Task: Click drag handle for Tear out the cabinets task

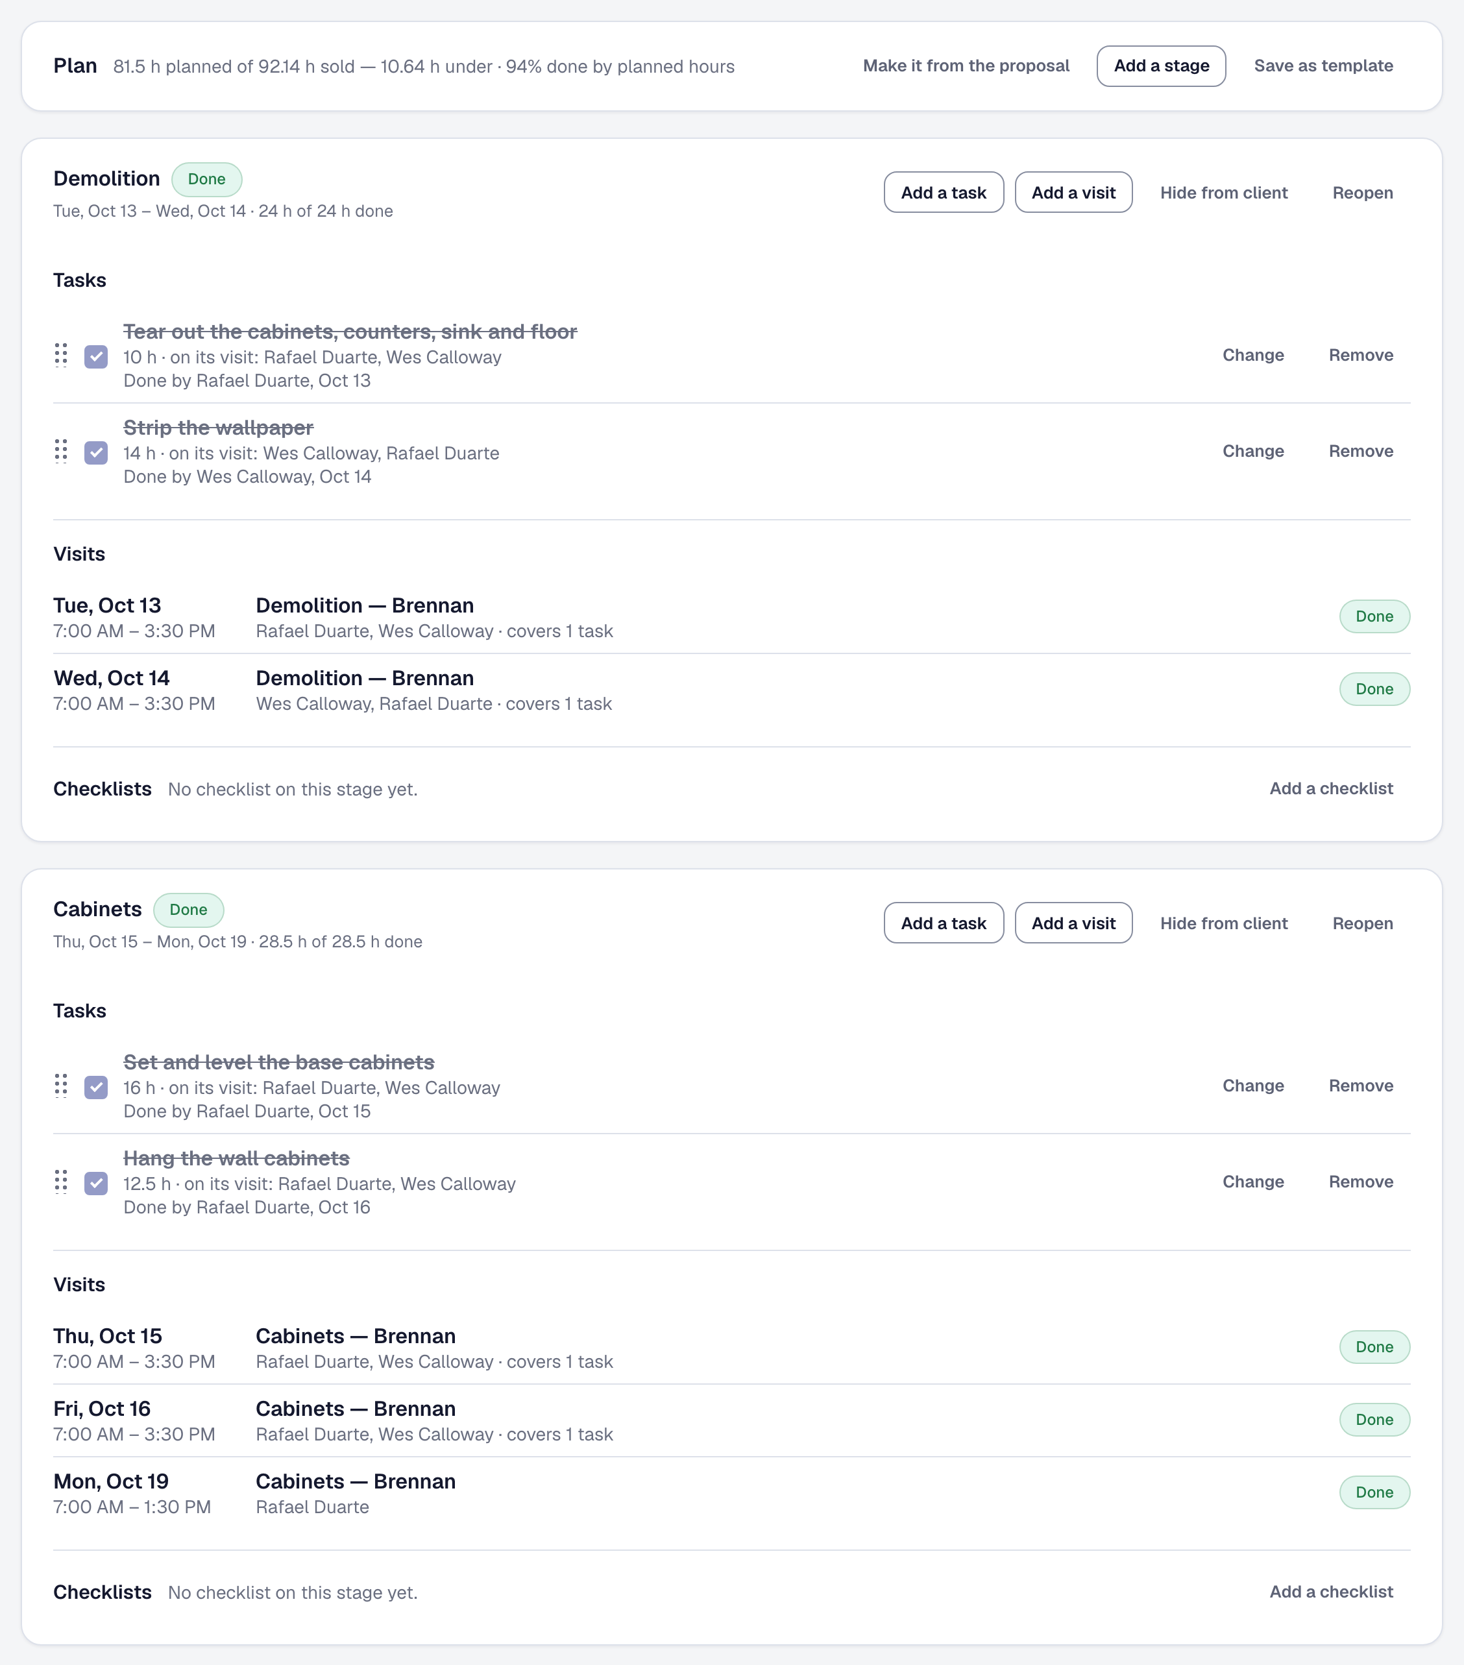Action: [x=61, y=355]
